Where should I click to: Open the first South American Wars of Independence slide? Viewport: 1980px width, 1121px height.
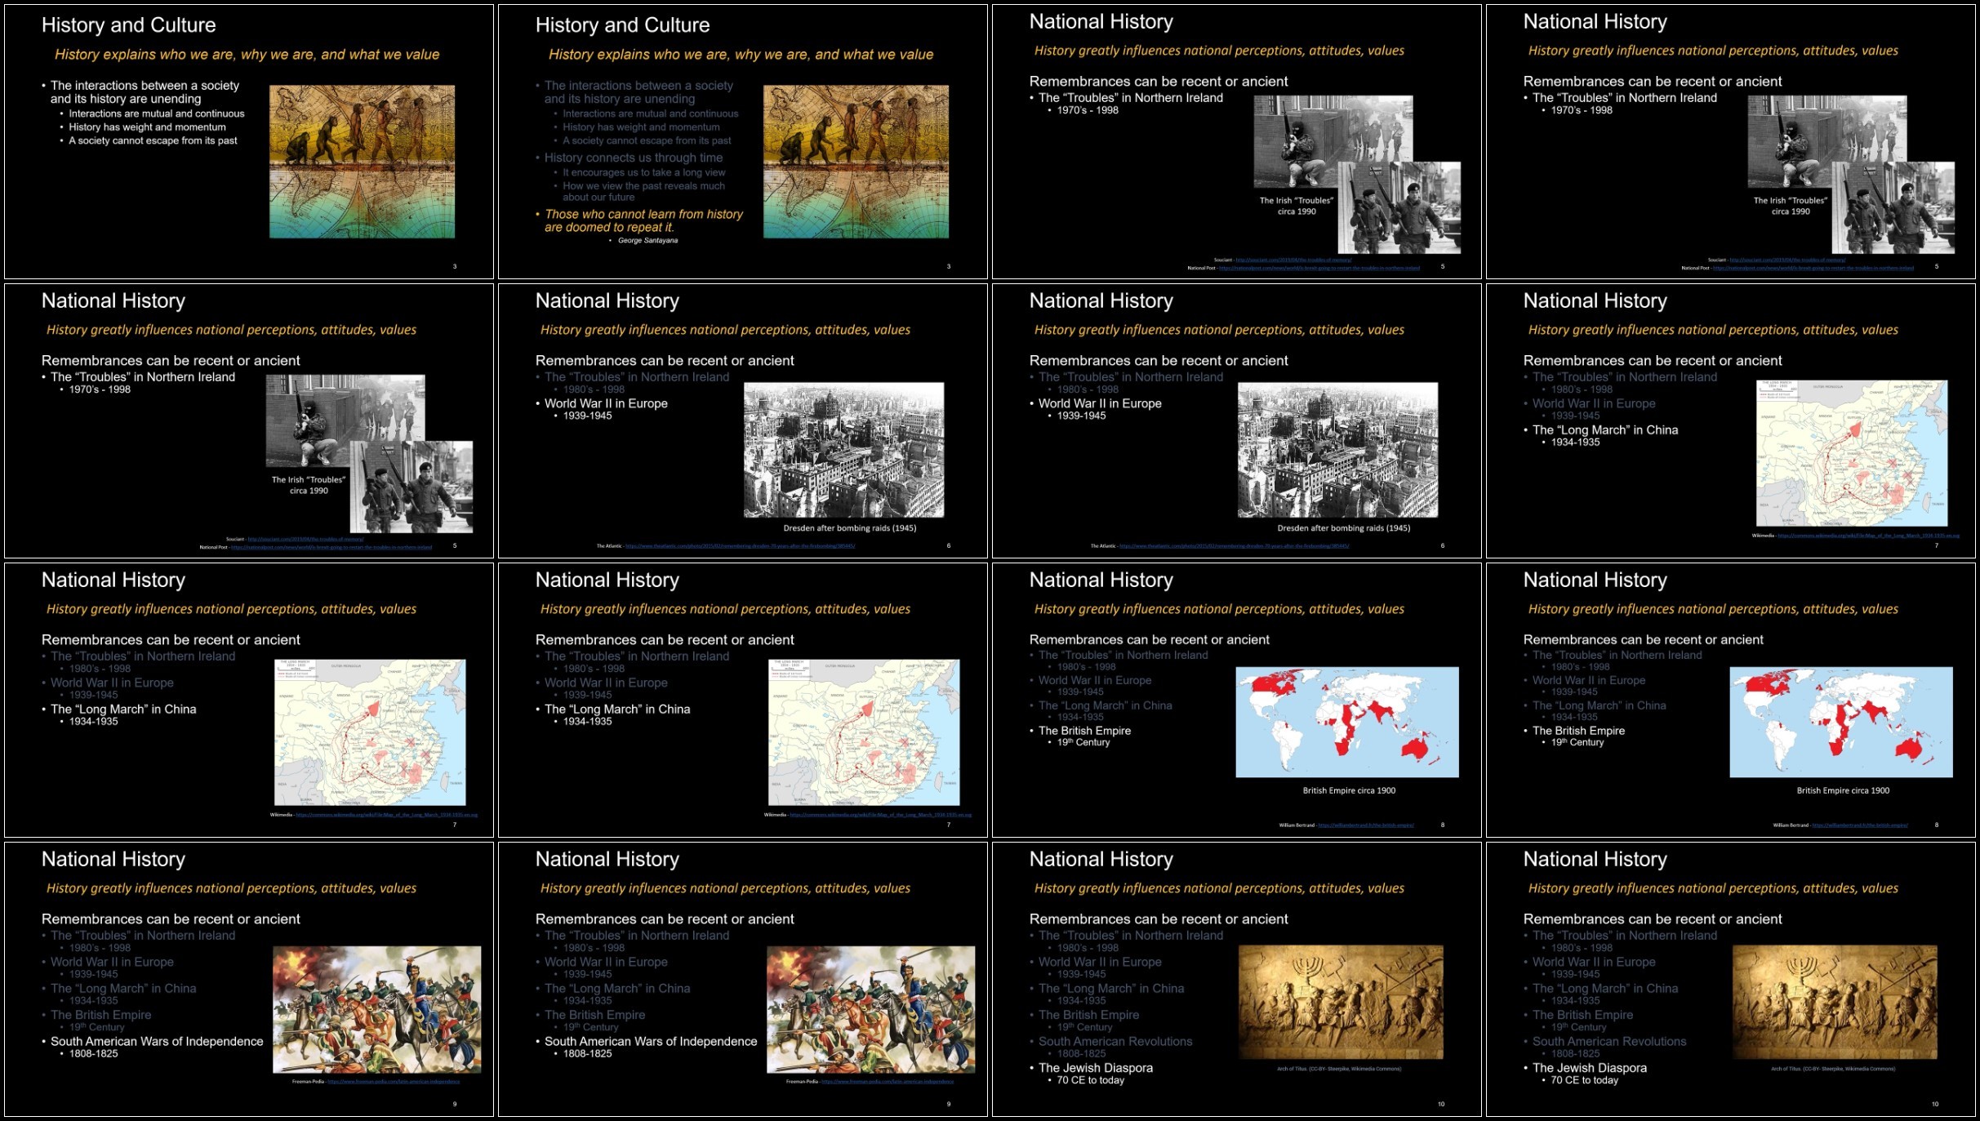point(248,980)
